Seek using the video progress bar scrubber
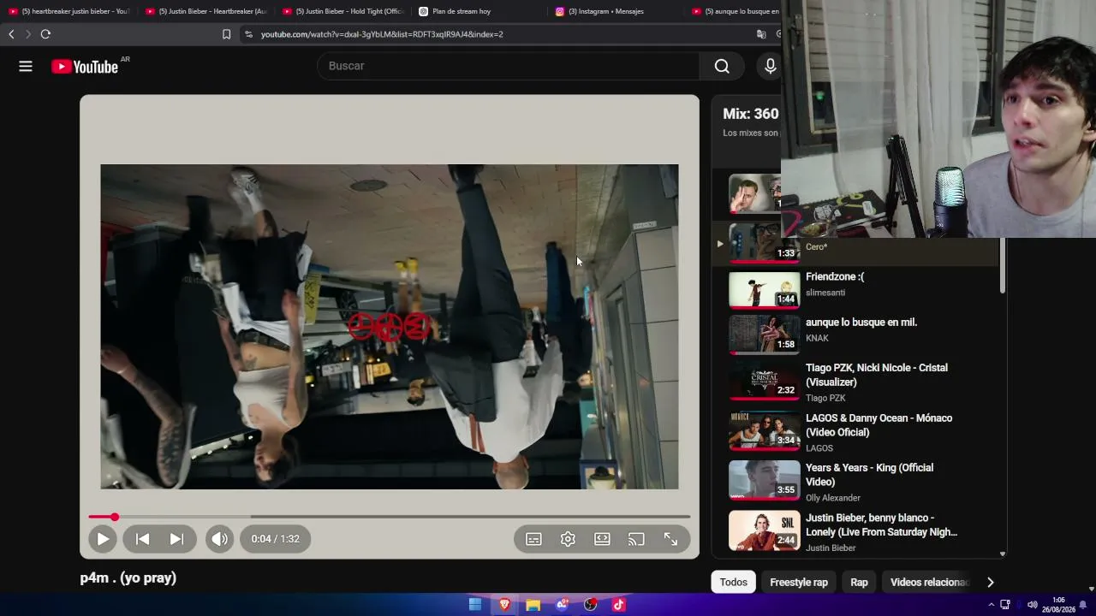 pos(115,517)
